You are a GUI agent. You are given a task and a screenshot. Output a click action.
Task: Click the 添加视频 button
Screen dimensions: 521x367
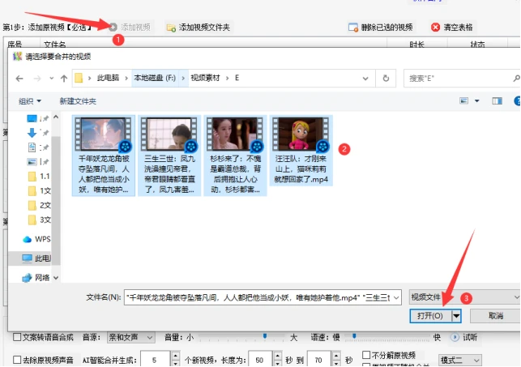click(130, 28)
